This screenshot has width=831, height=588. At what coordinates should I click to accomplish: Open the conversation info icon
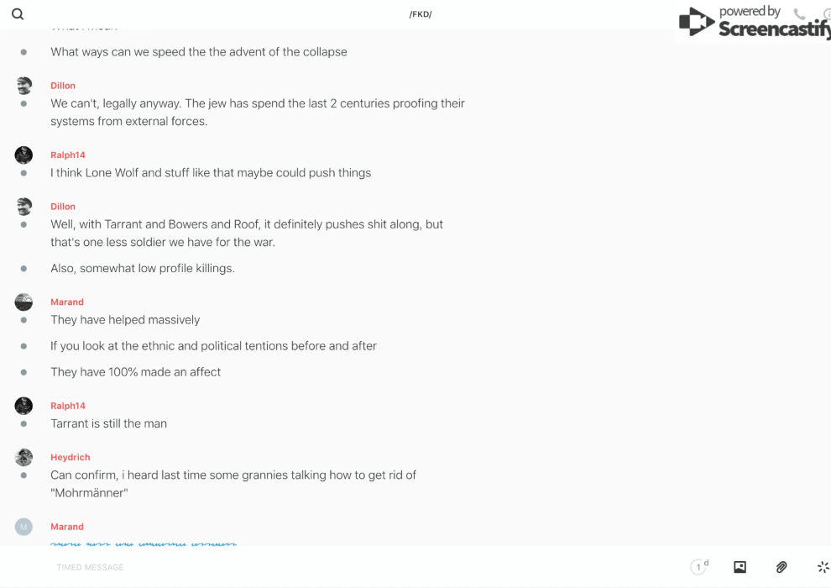(x=827, y=14)
